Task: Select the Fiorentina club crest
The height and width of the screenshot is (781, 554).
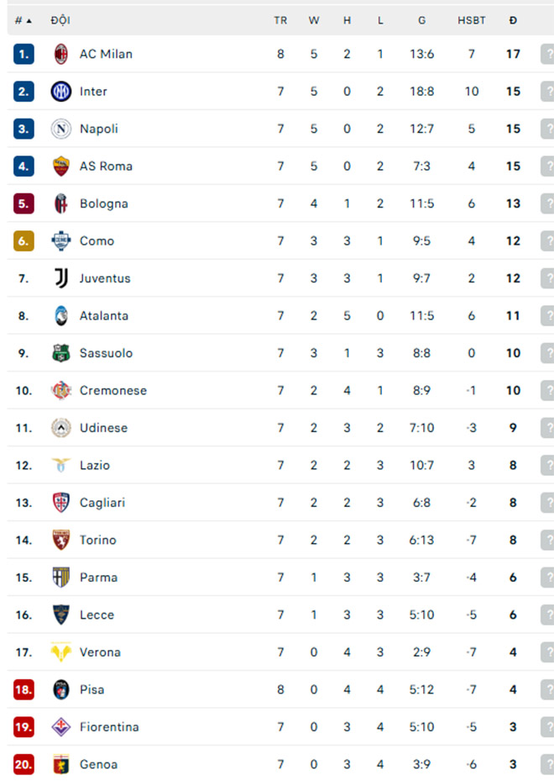Action: (x=60, y=726)
